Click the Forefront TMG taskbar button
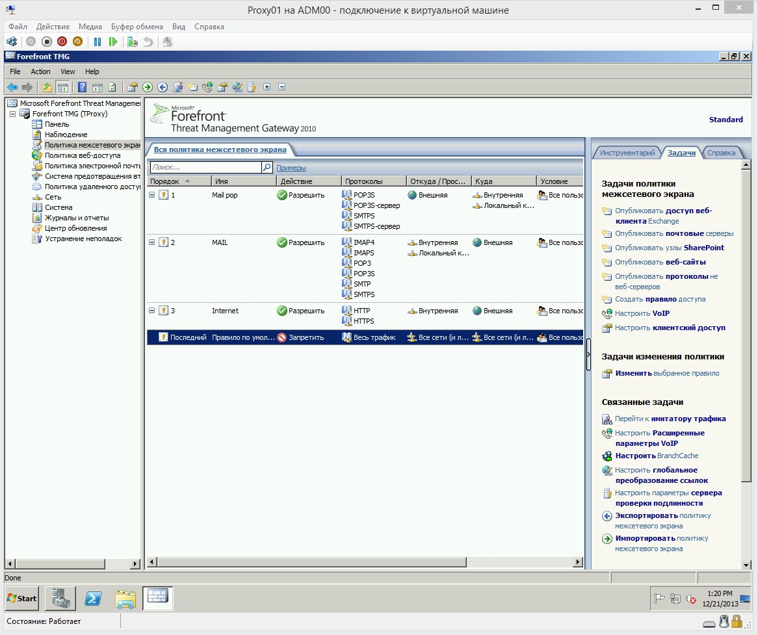 click(157, 598)
